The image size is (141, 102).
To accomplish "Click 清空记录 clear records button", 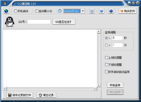I will pos(46,95).
